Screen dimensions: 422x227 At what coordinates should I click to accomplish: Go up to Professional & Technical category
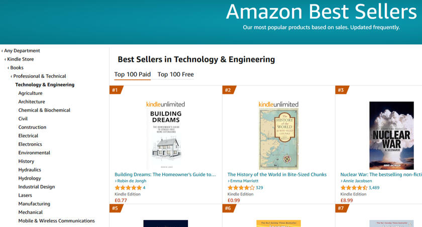[x=39, y=76]
